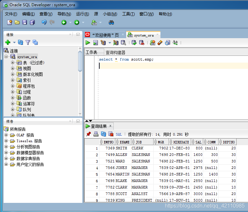Switch to the 欢迎使用 页 tab
248x212 pixels.
coord(106,35)
